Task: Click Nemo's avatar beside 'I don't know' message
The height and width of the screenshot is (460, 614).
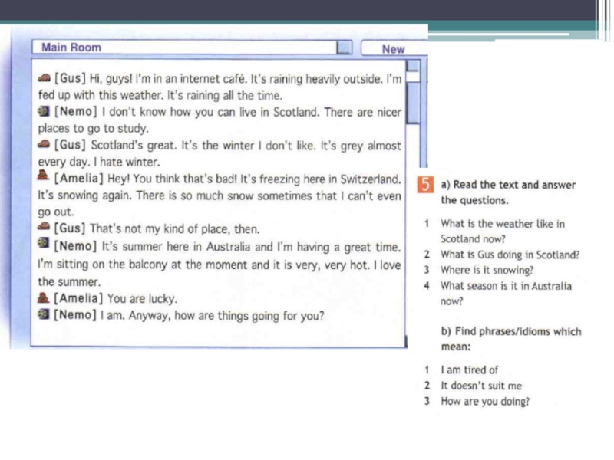Action: (45, 112)
